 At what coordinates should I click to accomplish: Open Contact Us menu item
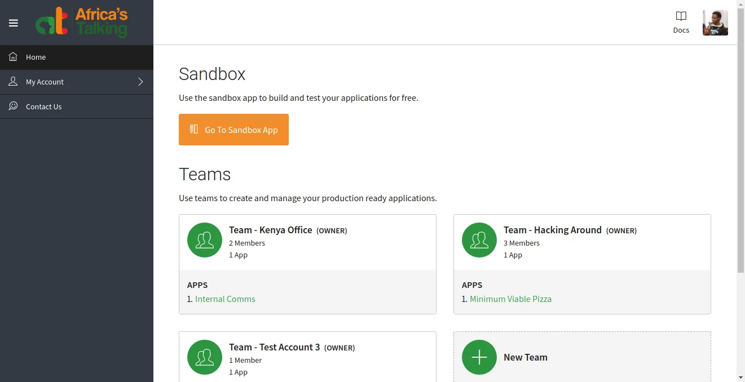point(77,106)
